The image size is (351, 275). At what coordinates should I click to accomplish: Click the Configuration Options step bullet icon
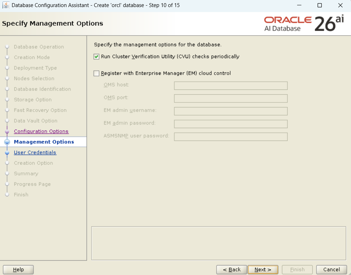pos(7,132)
